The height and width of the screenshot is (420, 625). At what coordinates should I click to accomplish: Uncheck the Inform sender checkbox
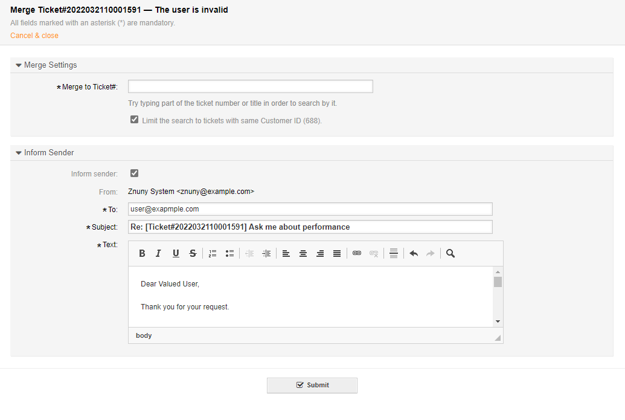tap(135, 173)
